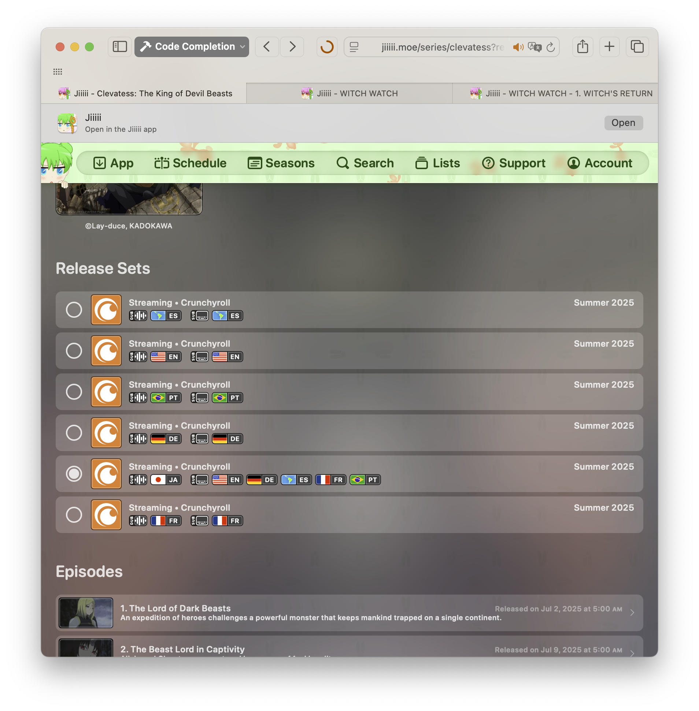Select the Portuguese PT release set radio
699x711 pixels.
(x=74, y=392)
